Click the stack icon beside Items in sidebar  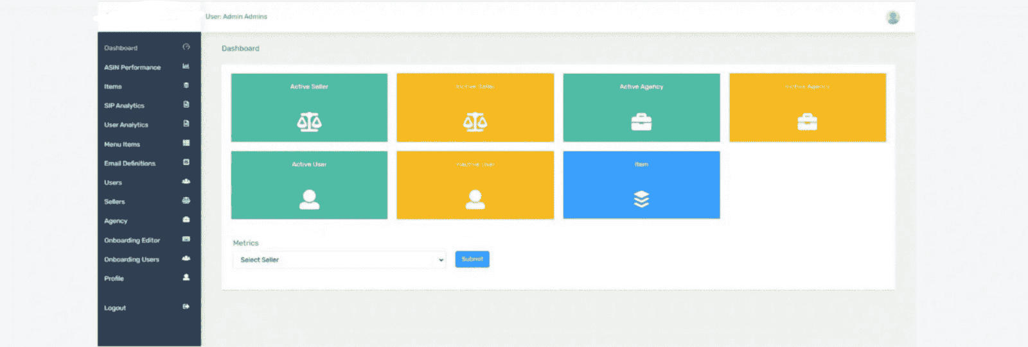[x=186, y=85]
